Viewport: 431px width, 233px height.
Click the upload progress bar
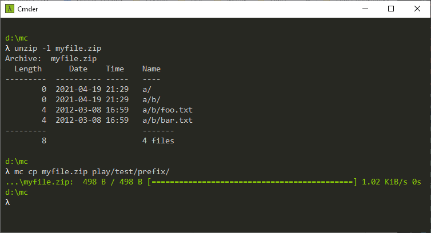click(x=252, y=182)
